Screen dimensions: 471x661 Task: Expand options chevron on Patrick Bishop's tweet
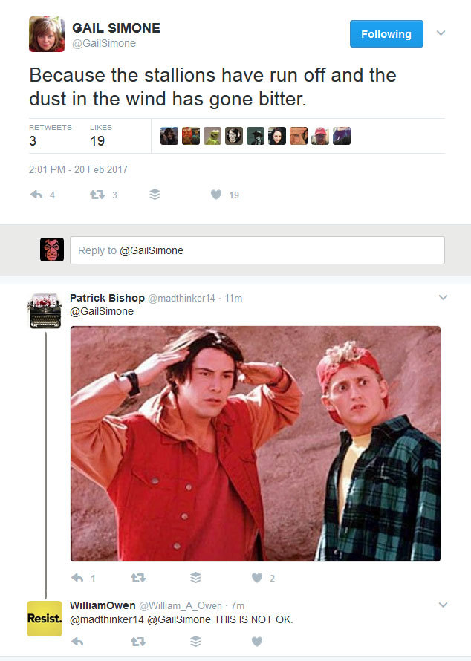coord(443,297)
